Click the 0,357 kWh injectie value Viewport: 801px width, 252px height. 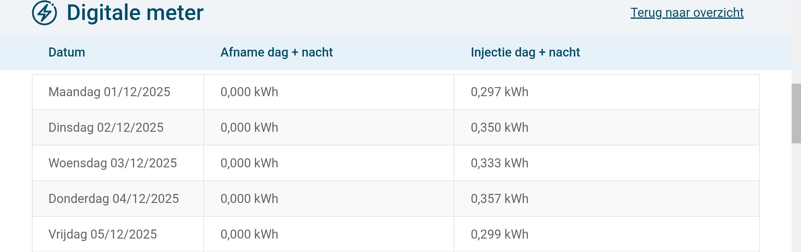499,199
